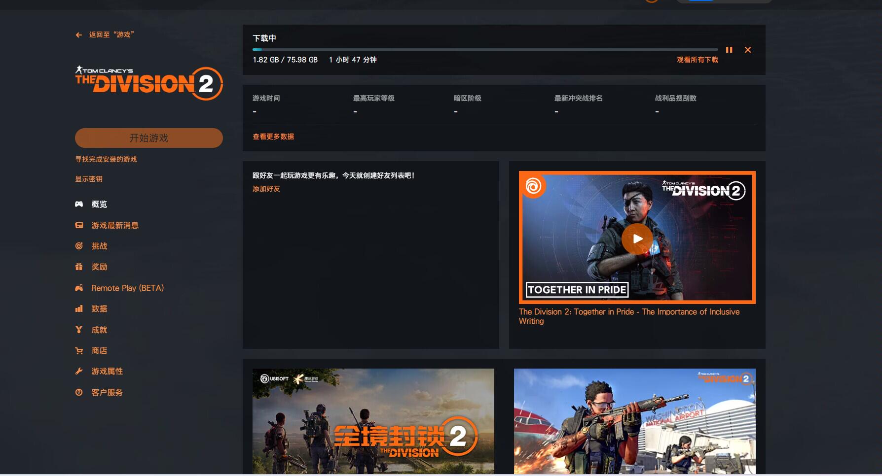The width and height of the screenshot is (882, 476).
Task: Pause the download in progress
Action: click(729, 50)
